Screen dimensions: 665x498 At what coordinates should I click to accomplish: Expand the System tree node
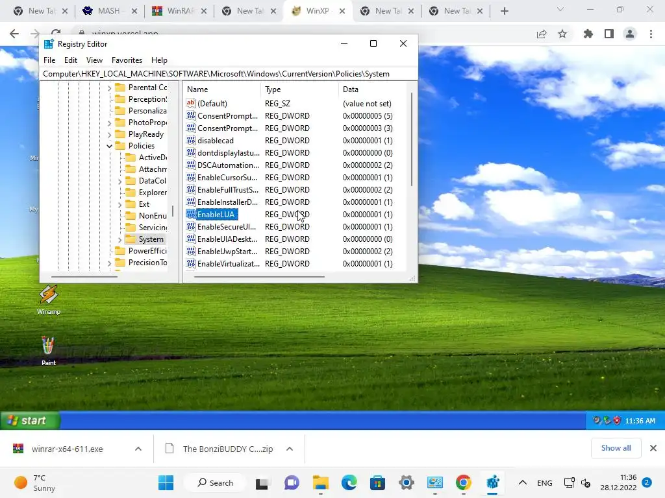point(119,240)
